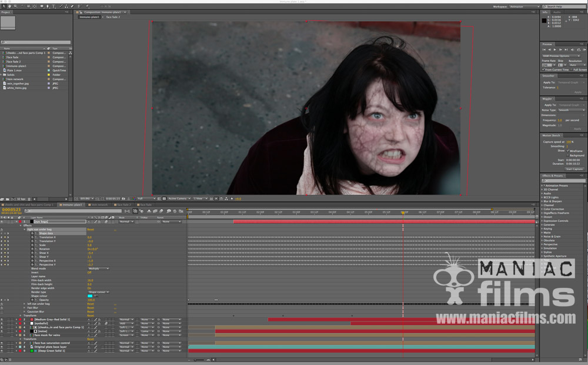Expand Blur & Sharpen effects category

[x=542, y=201]
